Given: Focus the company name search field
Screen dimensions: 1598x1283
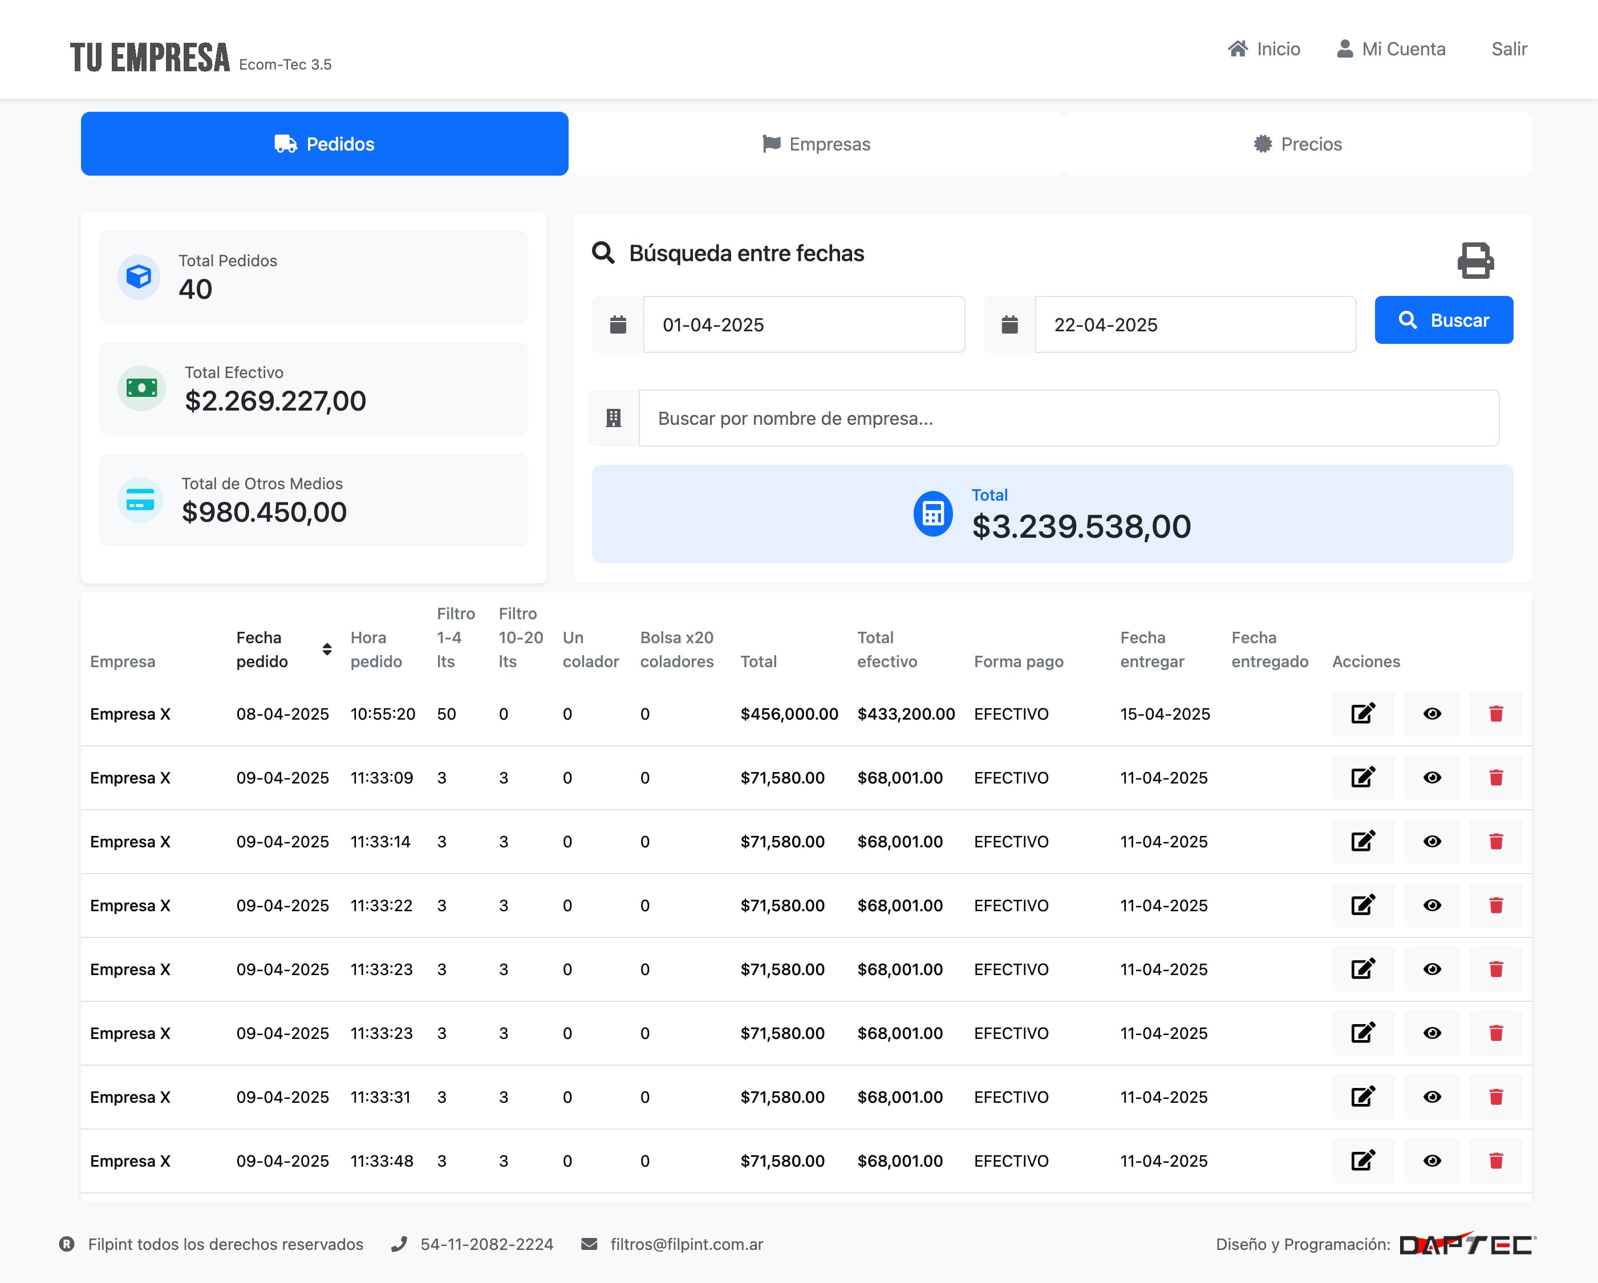Looking at the screenshot, I should [x=1068, y=418].
